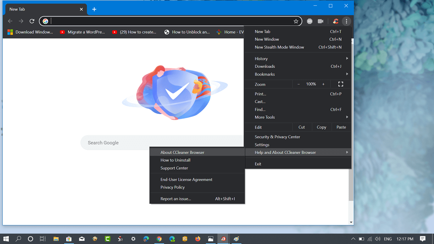Screen dimensions: 434x244
Task: Expand the Bookmarks submenu
Action: tap(298, 74)
